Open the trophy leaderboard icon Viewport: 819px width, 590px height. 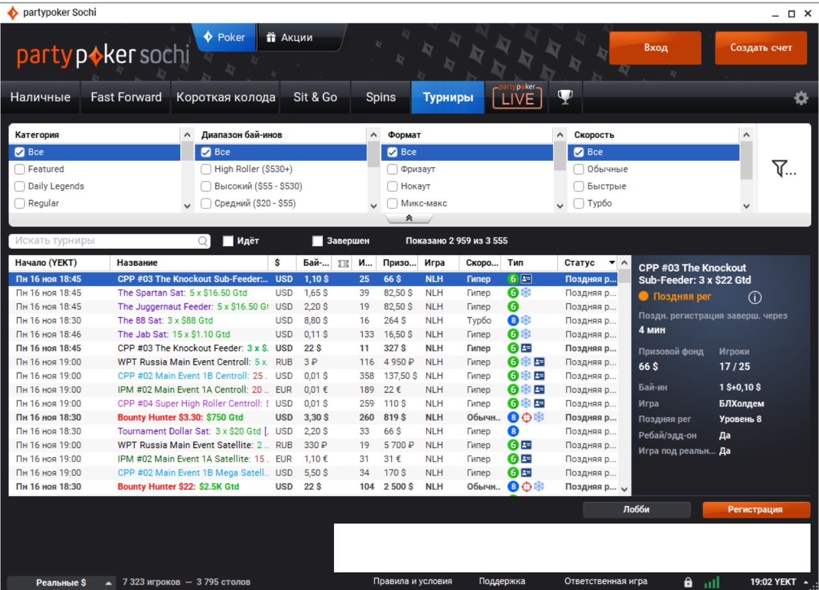565,98
